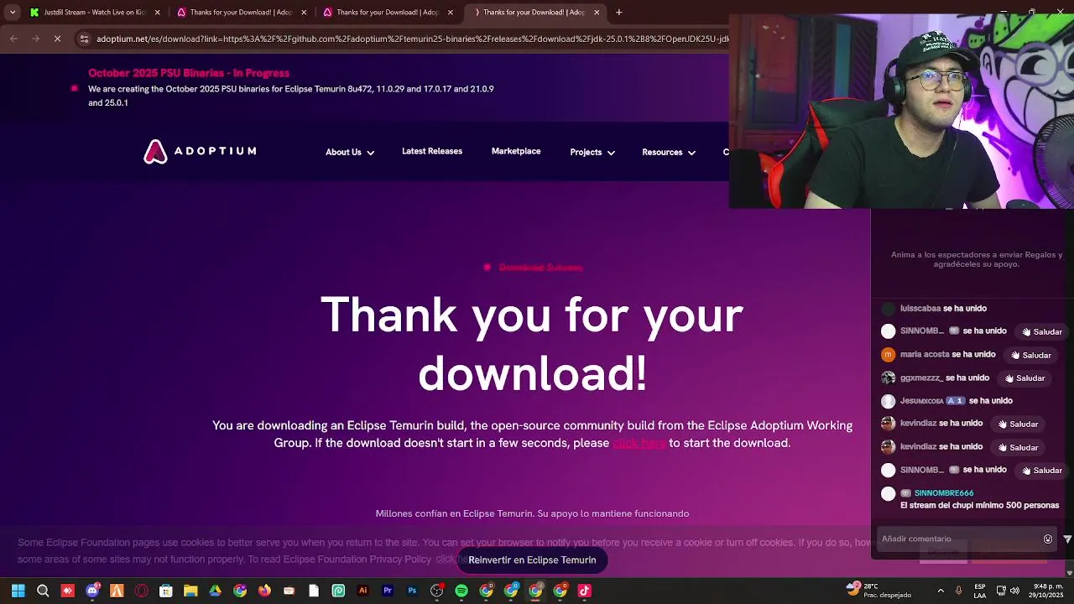Click Reinvertir en Eclipse Temurin button
1074x604 pixels.
click(532, 560)
